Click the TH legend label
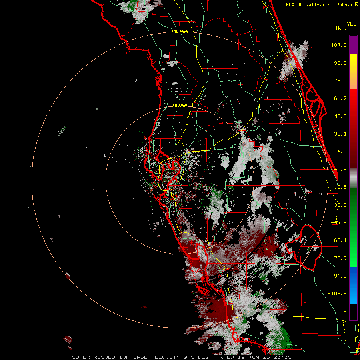This screenshot has height=360, width=360. pos(344,312)
